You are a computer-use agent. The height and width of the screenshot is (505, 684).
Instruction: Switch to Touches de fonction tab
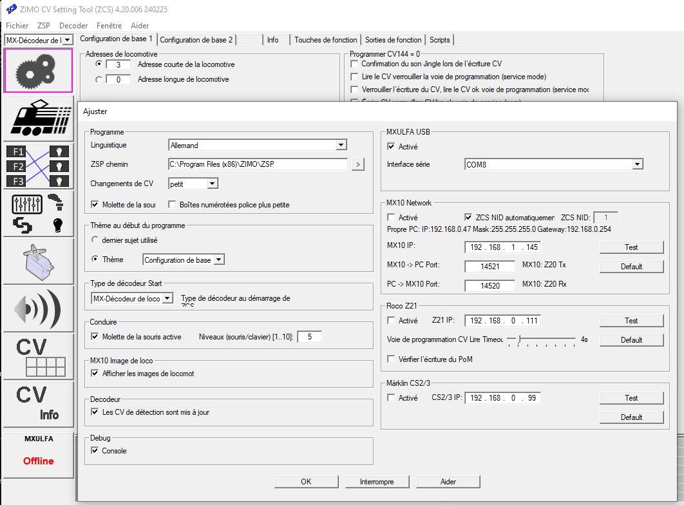(325, 40)
